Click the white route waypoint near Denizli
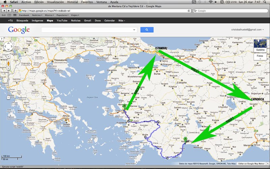270x169 pixels. 158,122
